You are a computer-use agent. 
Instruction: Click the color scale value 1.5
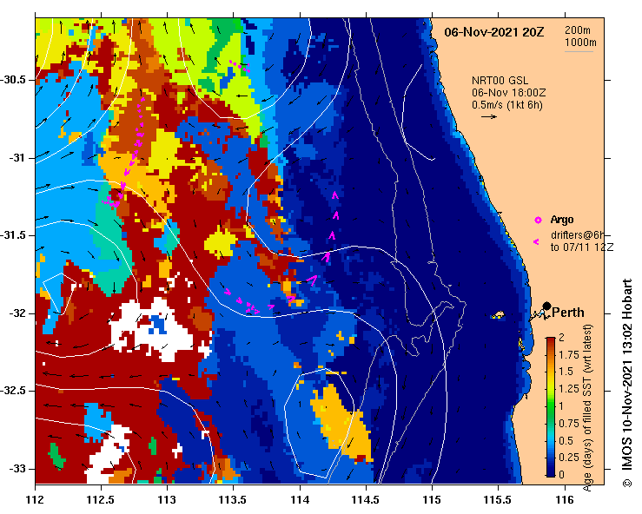(566, 372)
